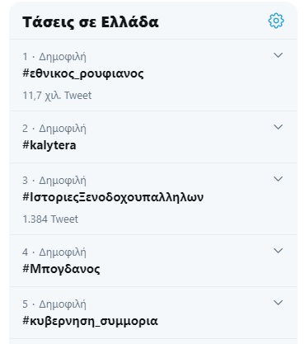The height and width of the screenshot is (344, 305).
Task: Select the #Μπογδανος hashtag
Action: pyautogui.click(x=61, y=269)
